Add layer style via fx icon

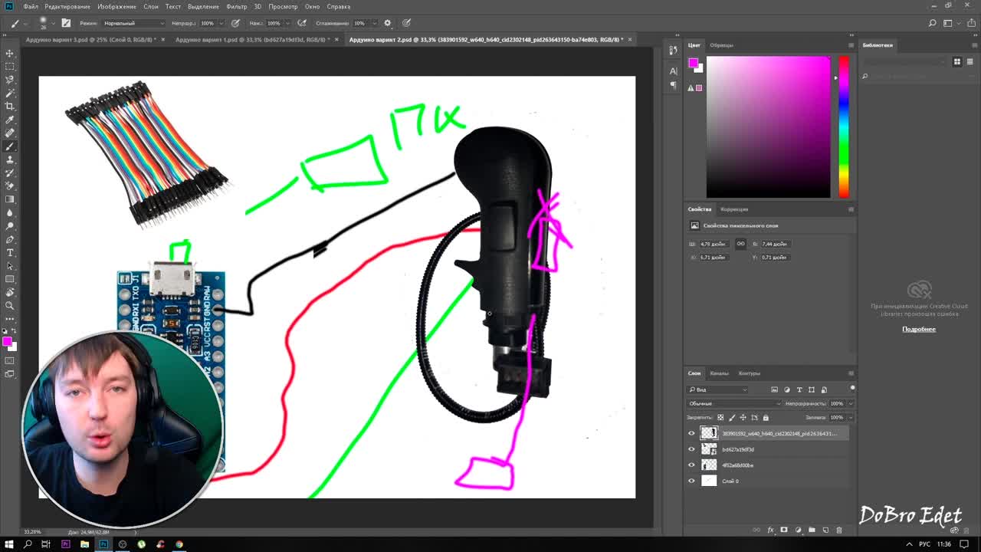770,530
